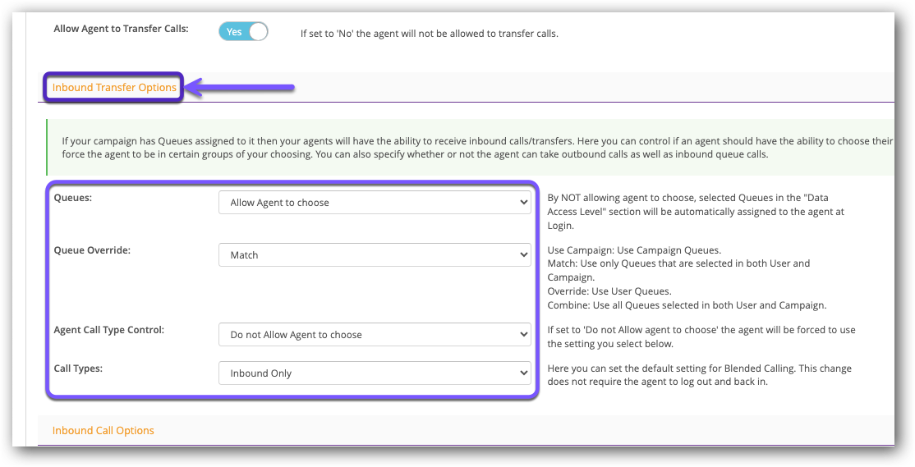Click the help text 'If set to 'No' the agent will not be allowed'
915x467 pixels.
[x=430, y=33]
